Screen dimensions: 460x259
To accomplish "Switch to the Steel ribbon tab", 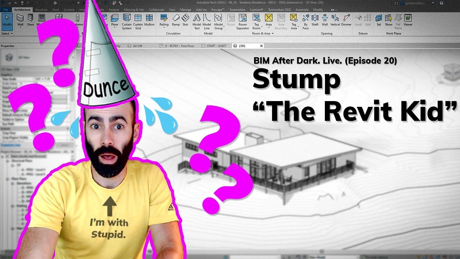I will click(x=56, y=10).
